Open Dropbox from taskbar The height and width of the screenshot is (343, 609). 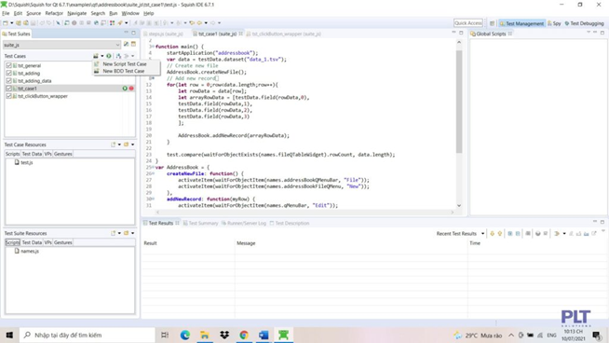(224, 335)
